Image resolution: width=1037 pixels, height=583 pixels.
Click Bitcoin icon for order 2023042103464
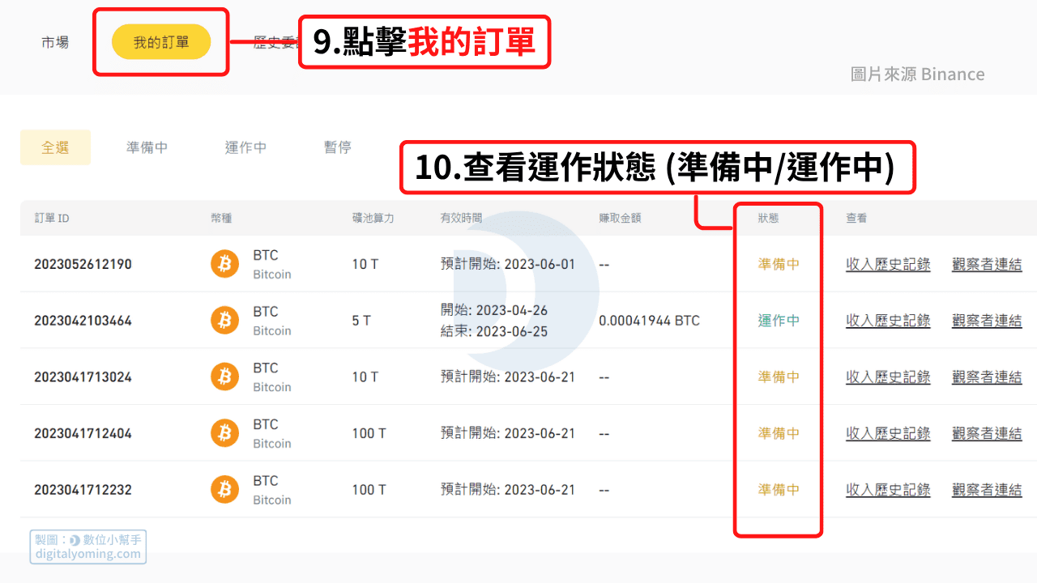click(x=224, y=321)
